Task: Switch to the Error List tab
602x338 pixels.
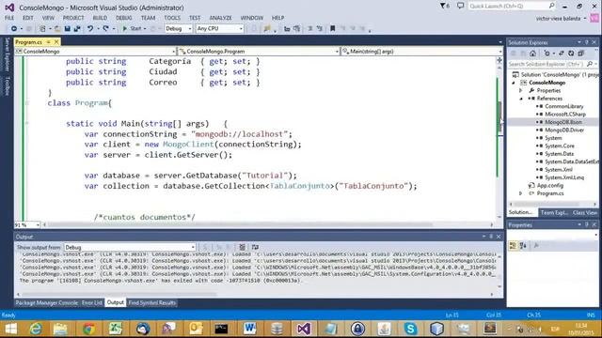Action: [92, 302]
